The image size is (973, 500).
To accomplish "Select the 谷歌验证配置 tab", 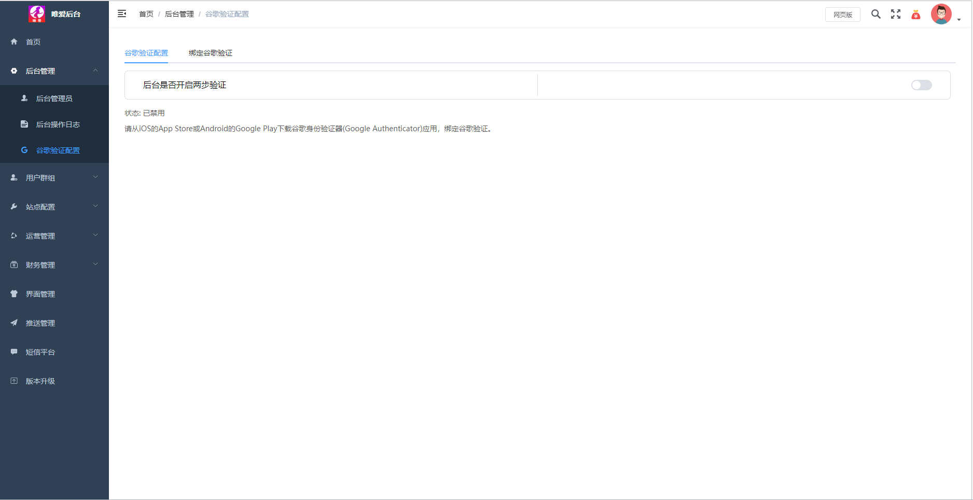I will pyautogui.click(x=146, y=53).
